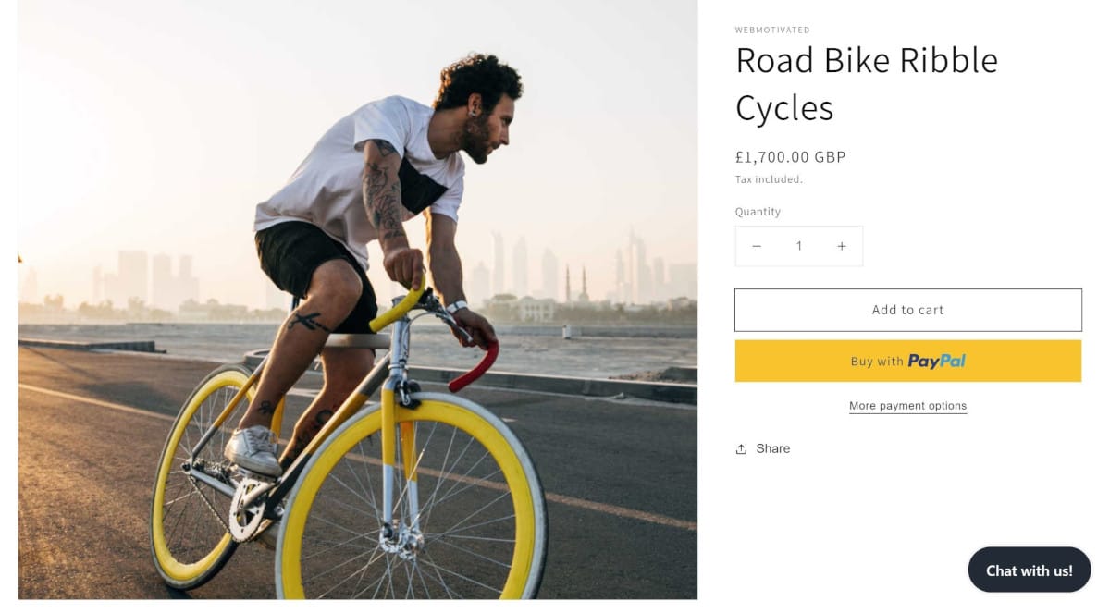Screen dimensions: 1110x613
Task: Select the £1,700.00 GBP price text
Action: coord(791,157)
